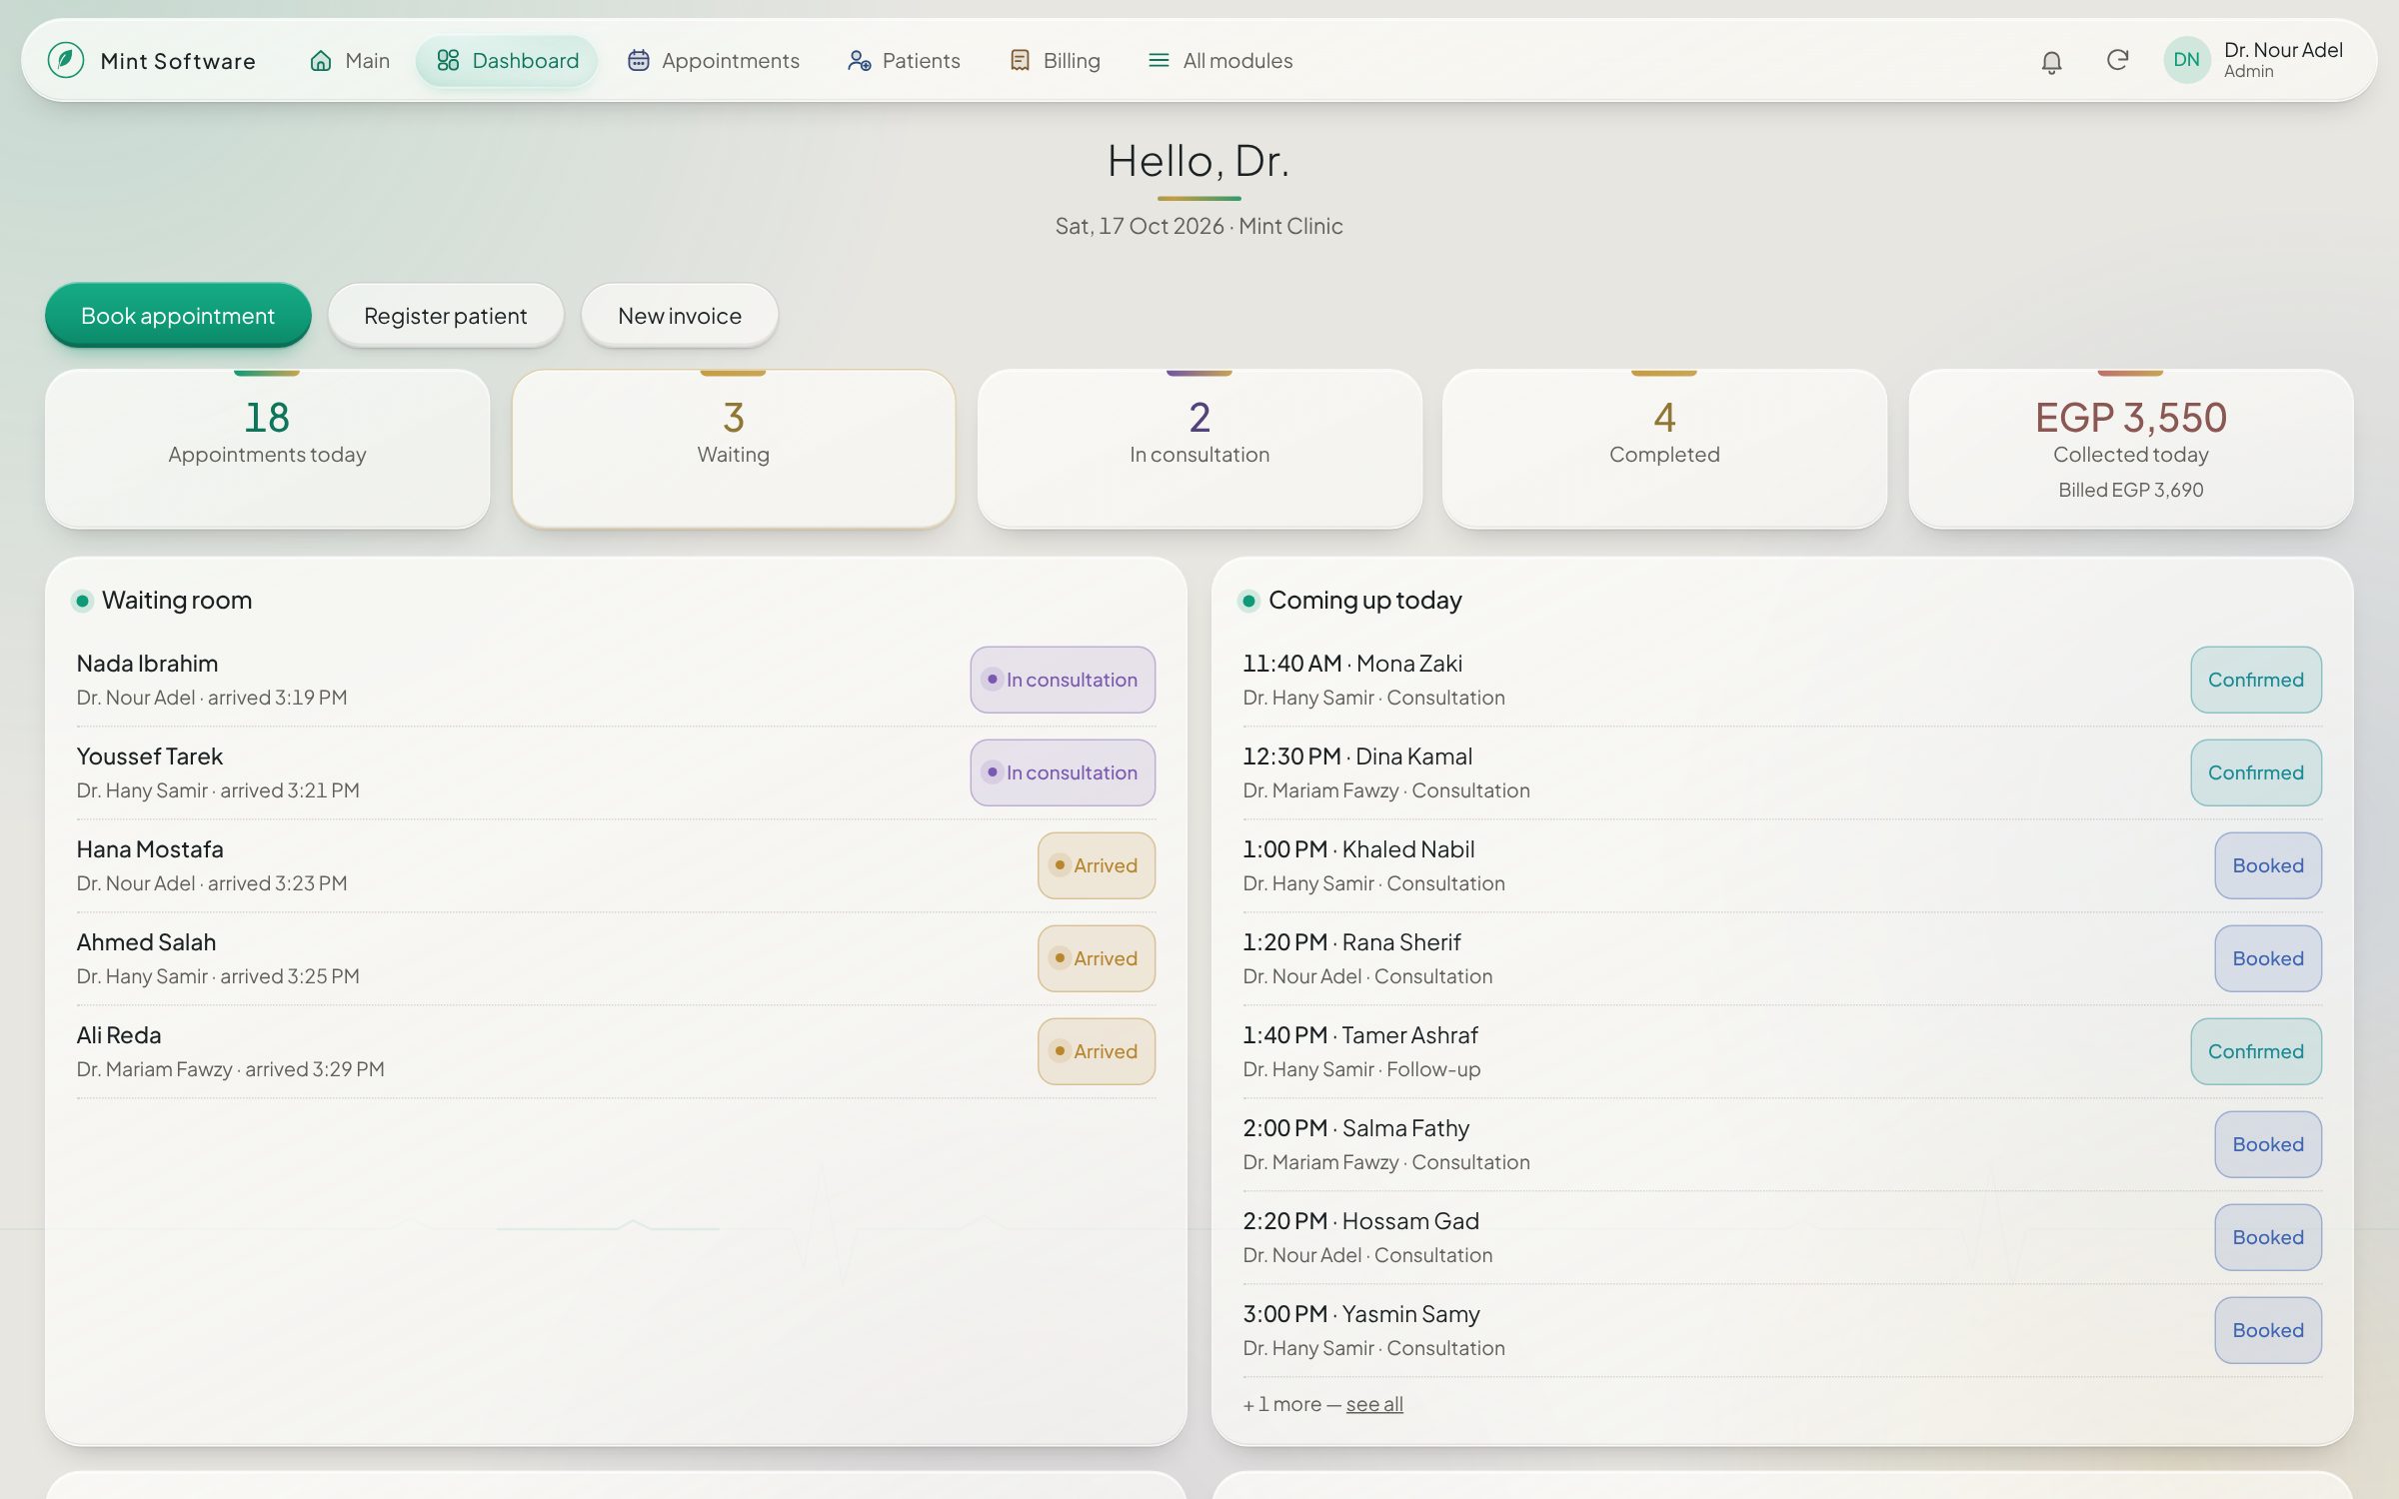The image size is (2399, 1499).
Task: Select the Dashboard tab
Action: click(x=508, y=61)
